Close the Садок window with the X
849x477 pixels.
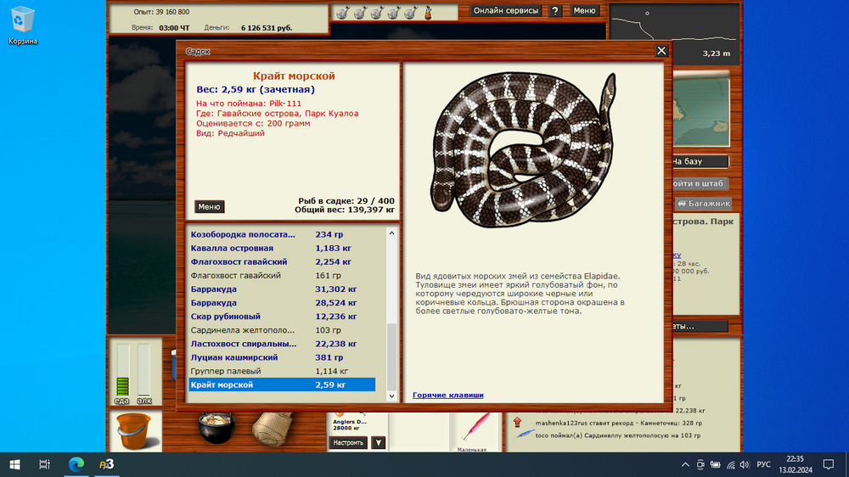tap(661, 51)
